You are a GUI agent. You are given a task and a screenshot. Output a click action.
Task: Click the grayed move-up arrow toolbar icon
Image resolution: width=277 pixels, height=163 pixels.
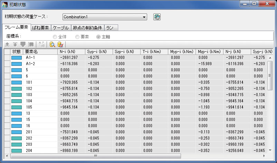7,44
